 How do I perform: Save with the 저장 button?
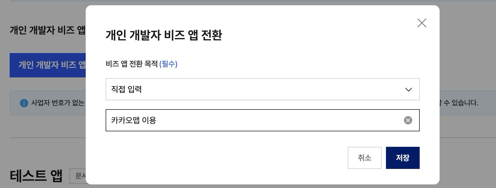tap(403, 158)
